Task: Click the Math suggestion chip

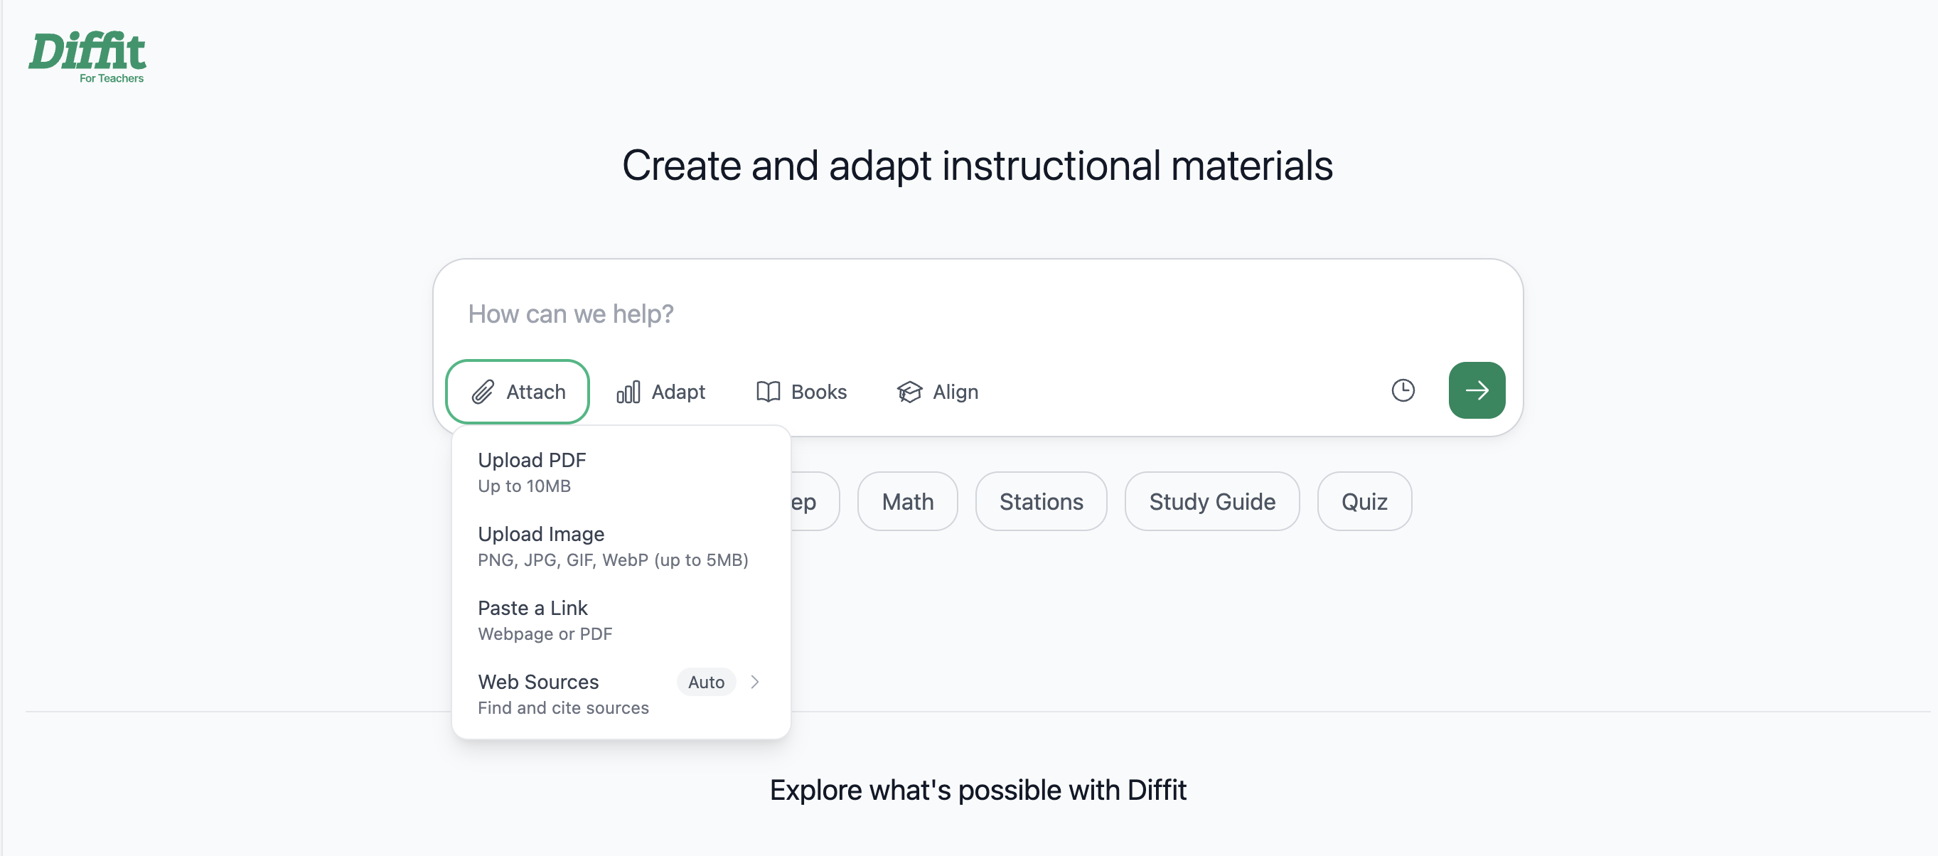Action: coord(907,501)
